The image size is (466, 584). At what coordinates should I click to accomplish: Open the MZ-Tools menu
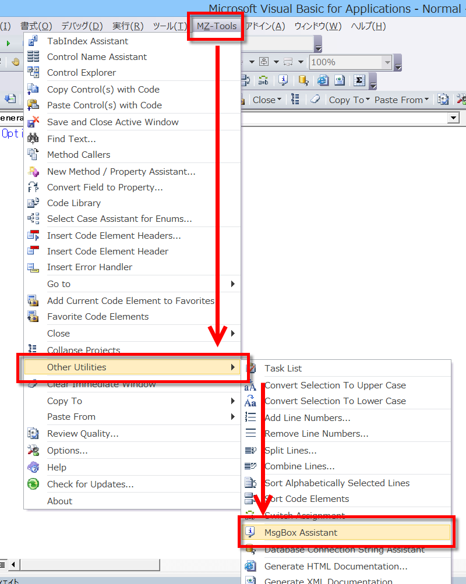coord(217,26)
